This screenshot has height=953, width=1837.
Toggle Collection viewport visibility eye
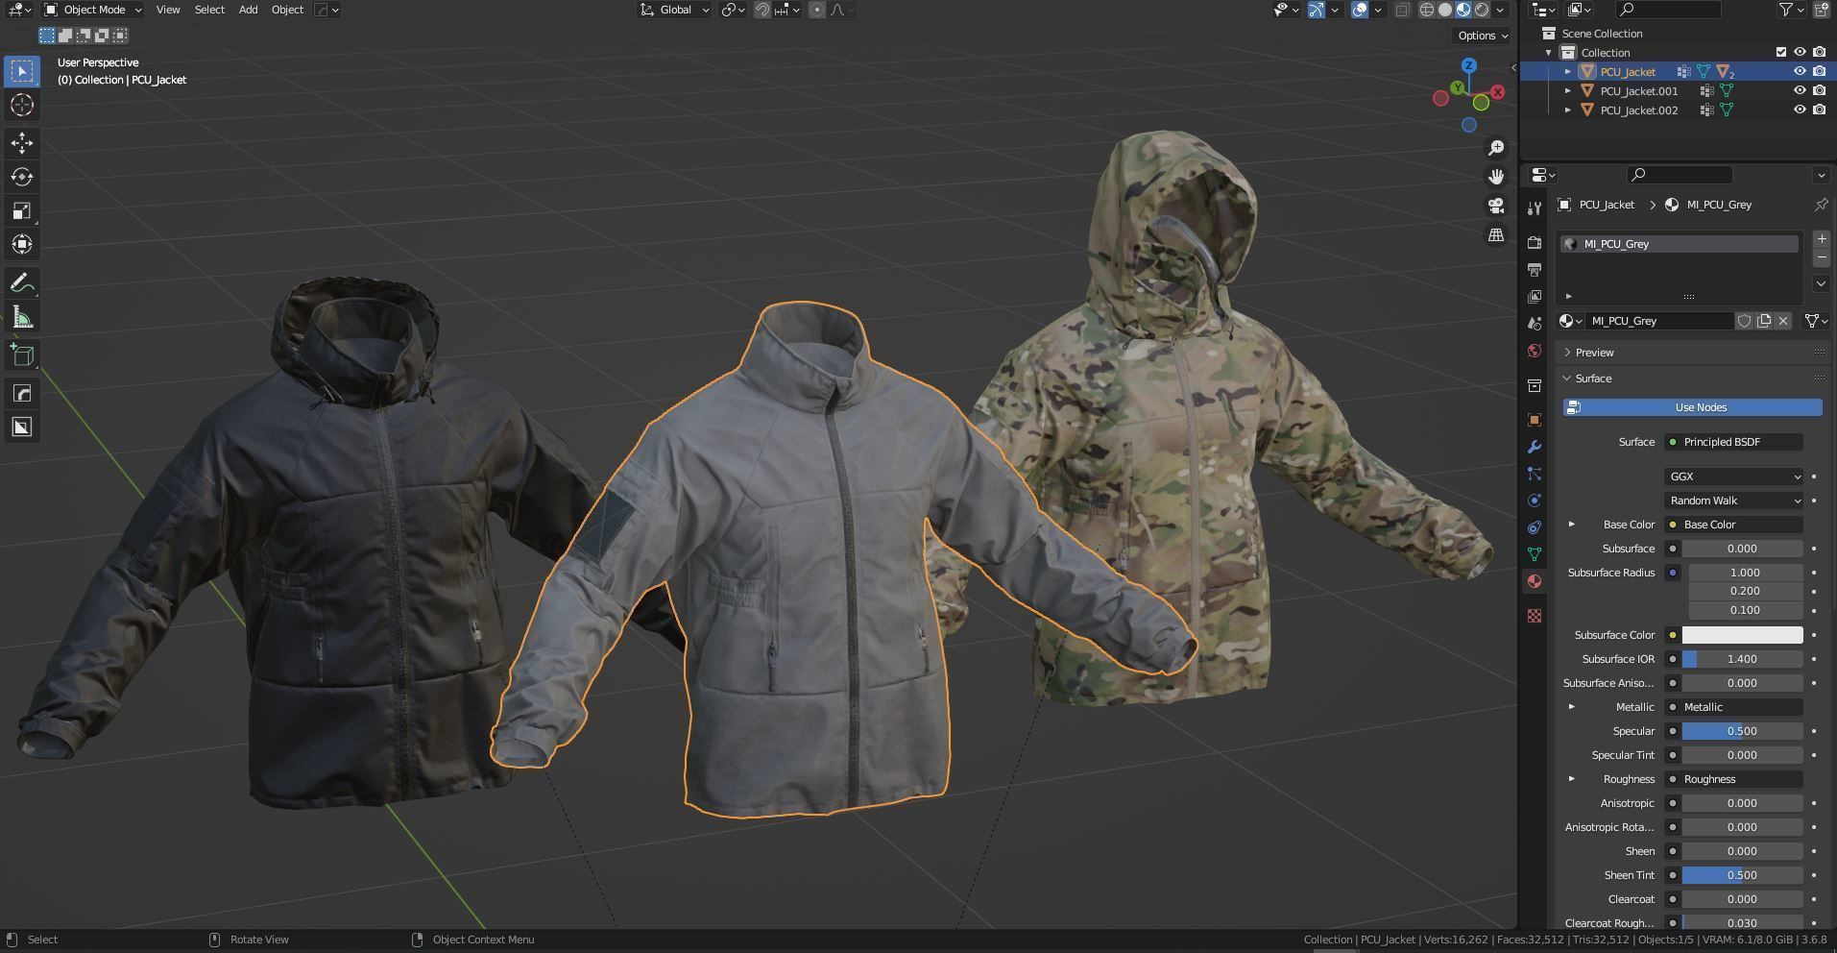pyautogui.click(x=1800, y=53)
